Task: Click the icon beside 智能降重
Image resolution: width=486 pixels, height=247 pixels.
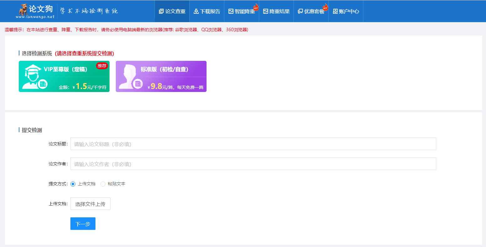Action: click(x=231, y=11)
